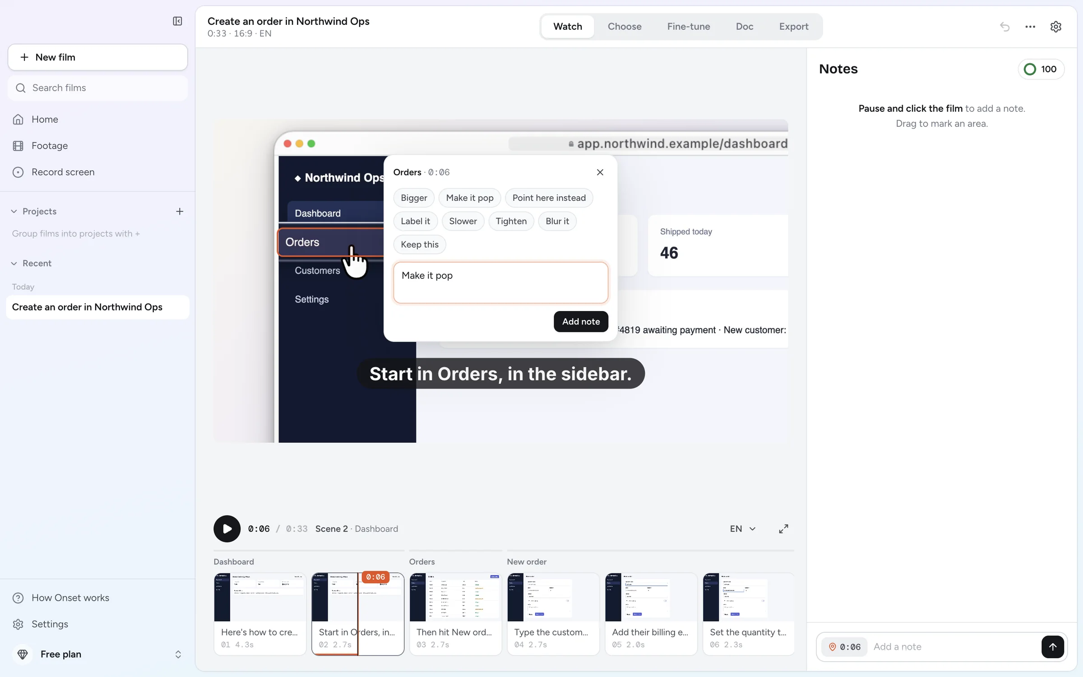The width and height of the screenshot is (1083, 677).
Task: Add a new project with plus icon
Action: pos(180,211)
